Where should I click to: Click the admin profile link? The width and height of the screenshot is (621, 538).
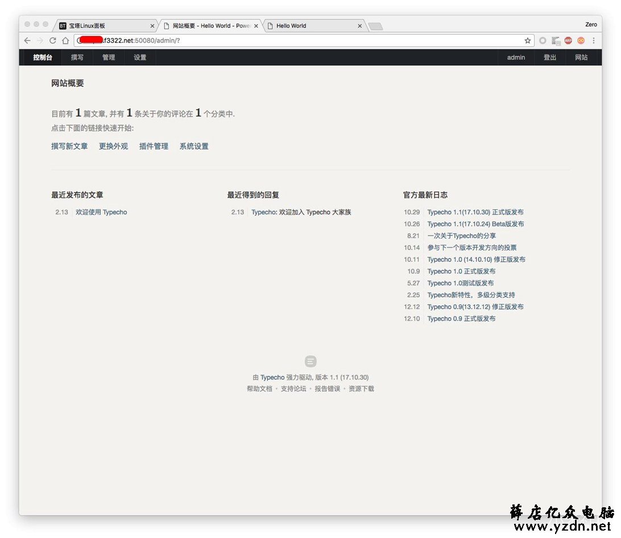pos(516,57)
